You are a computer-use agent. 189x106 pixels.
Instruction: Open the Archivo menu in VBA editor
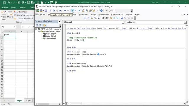point(43,14)
